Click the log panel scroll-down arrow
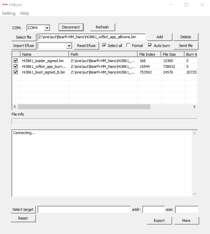210x234 pixels. click(x=194, y=194)
